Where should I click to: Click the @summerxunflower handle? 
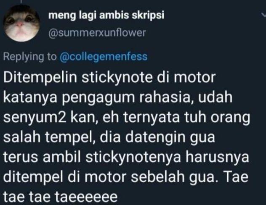(97, 33)
